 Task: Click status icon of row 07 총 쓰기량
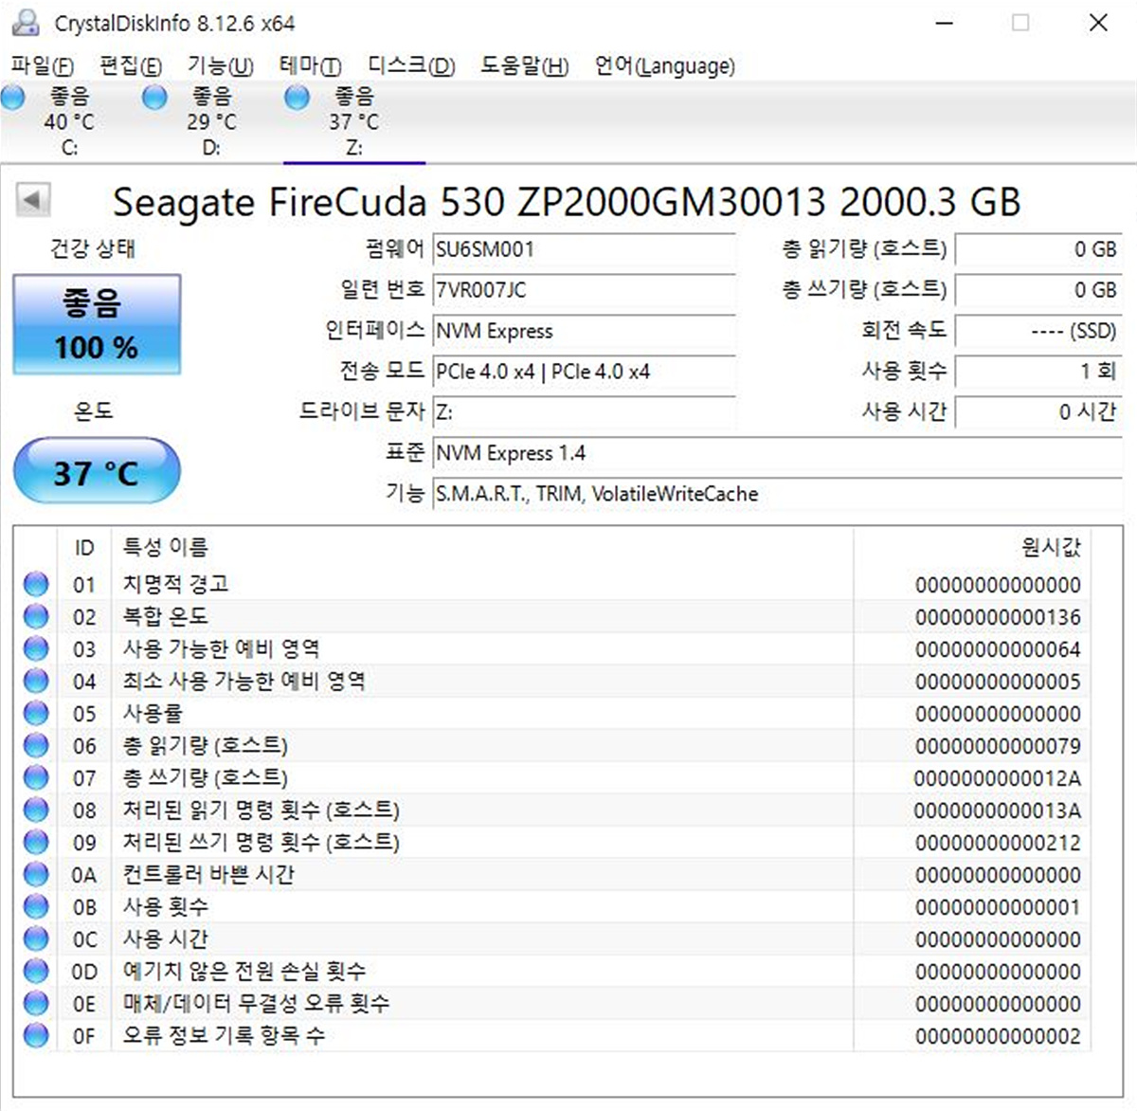tap(36, 777)
